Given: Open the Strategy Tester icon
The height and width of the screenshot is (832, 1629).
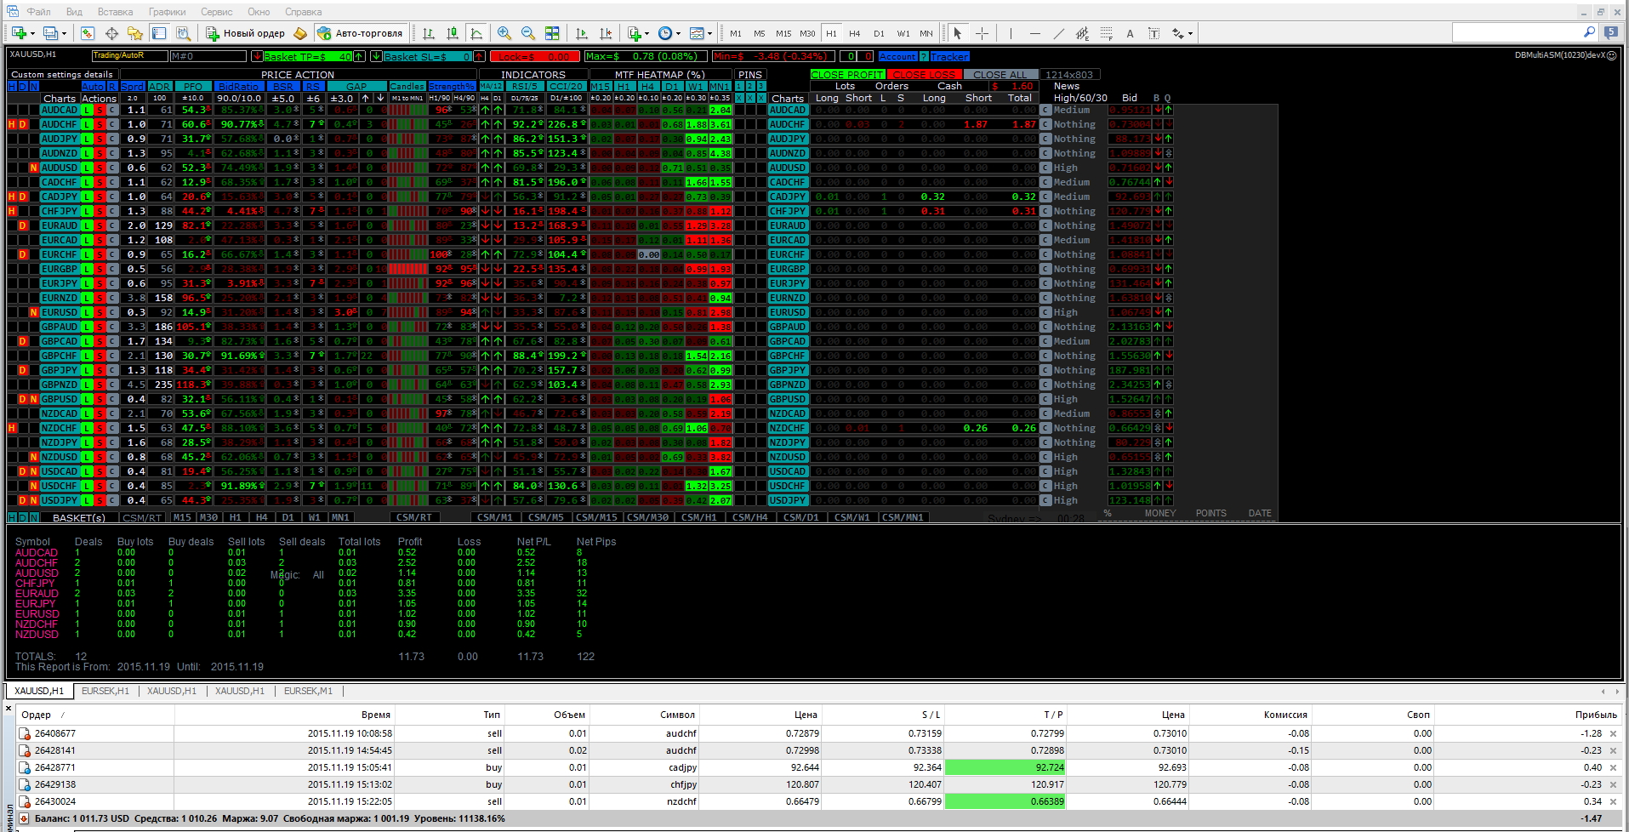Looking at the screenshot, I should tap(183, 33).
